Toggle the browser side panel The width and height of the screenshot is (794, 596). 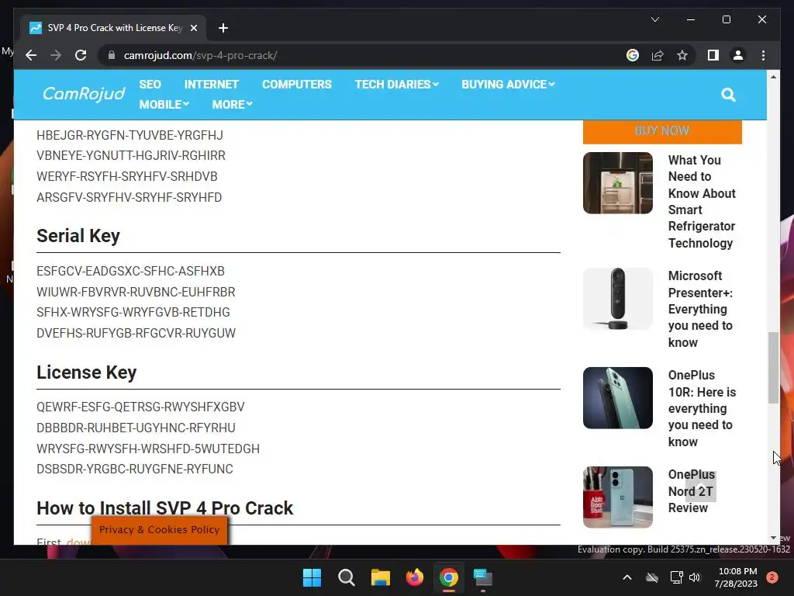[x=713, y=55]
